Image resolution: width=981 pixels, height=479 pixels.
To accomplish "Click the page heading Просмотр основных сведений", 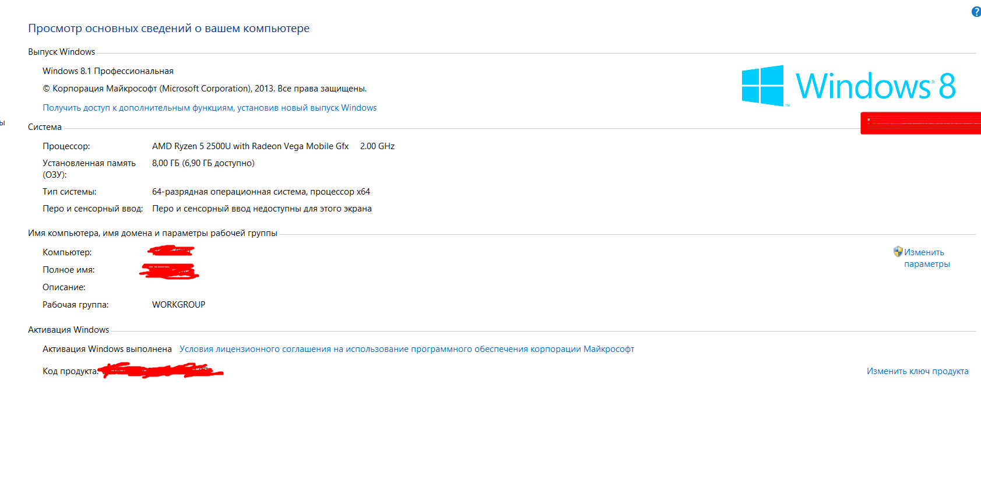I will coord(168,28).
